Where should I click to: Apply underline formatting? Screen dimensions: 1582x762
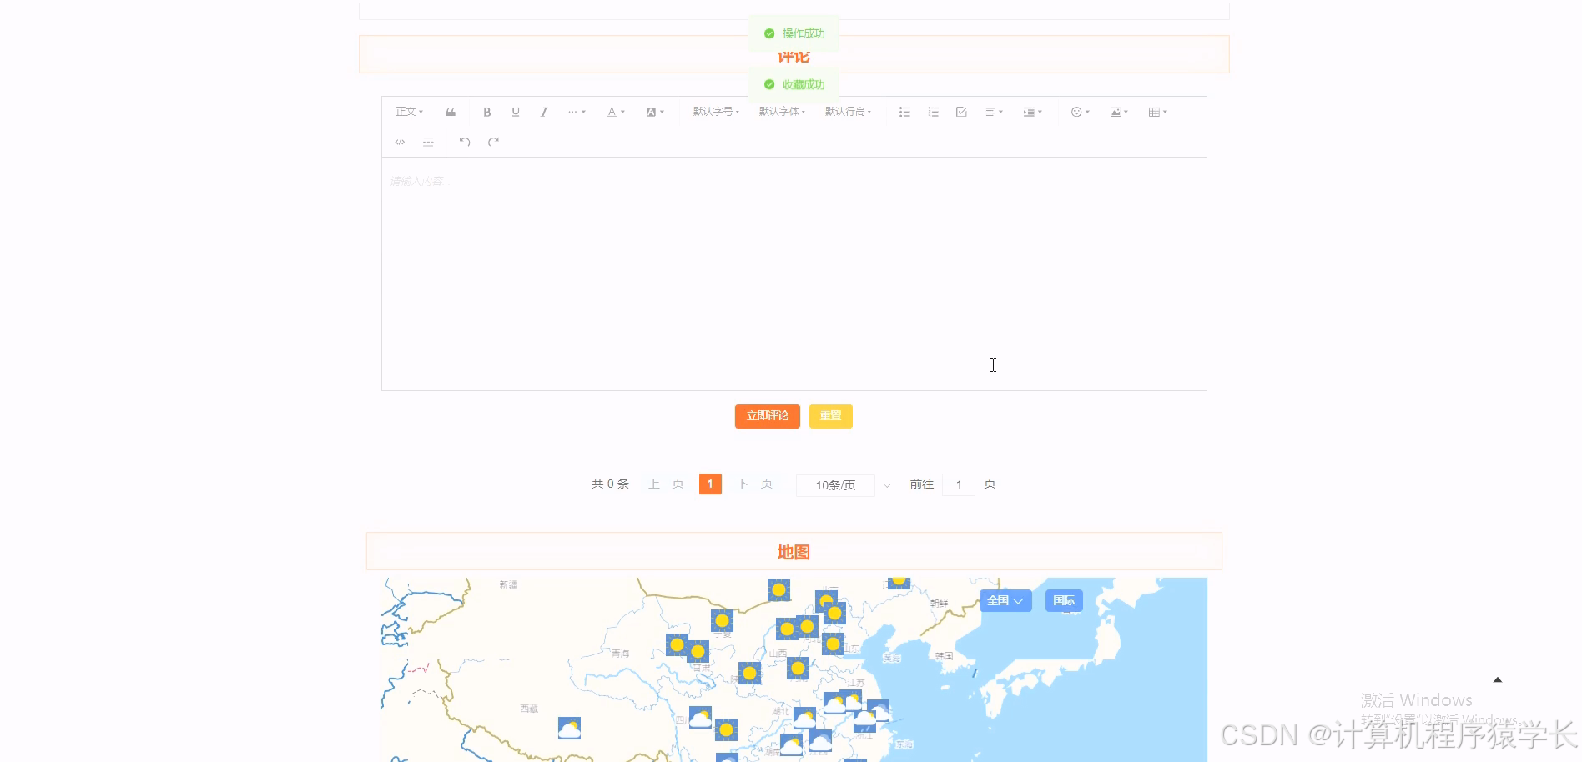(x=515, y=111)
